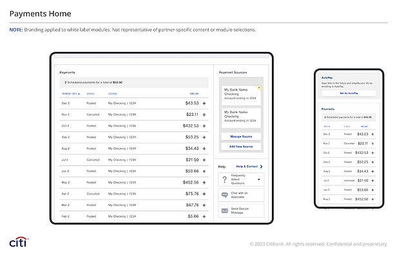Click plus icon beside $452.56 in mobile view
397x253 pixels.
click(373, 200)
